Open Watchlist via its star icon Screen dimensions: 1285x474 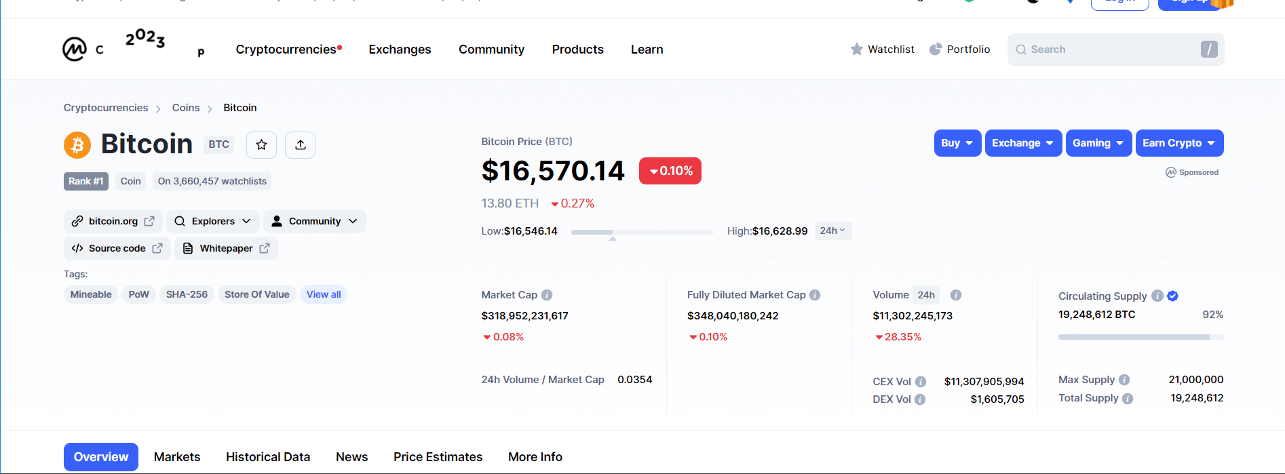click(857, 49)
